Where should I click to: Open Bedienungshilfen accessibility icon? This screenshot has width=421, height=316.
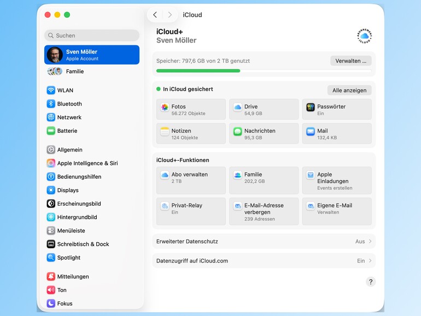point(51,177)
